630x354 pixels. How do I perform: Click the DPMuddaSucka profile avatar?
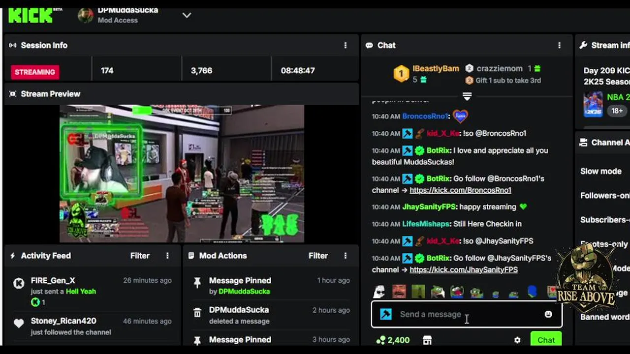coord(85,15)
